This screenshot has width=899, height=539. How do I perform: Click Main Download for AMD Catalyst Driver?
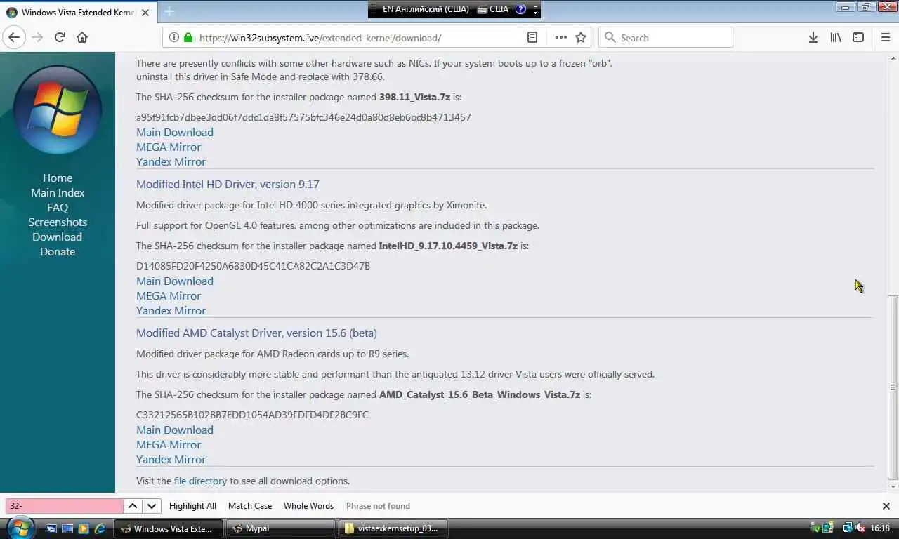pyautogui.click(x=175, y=430)
